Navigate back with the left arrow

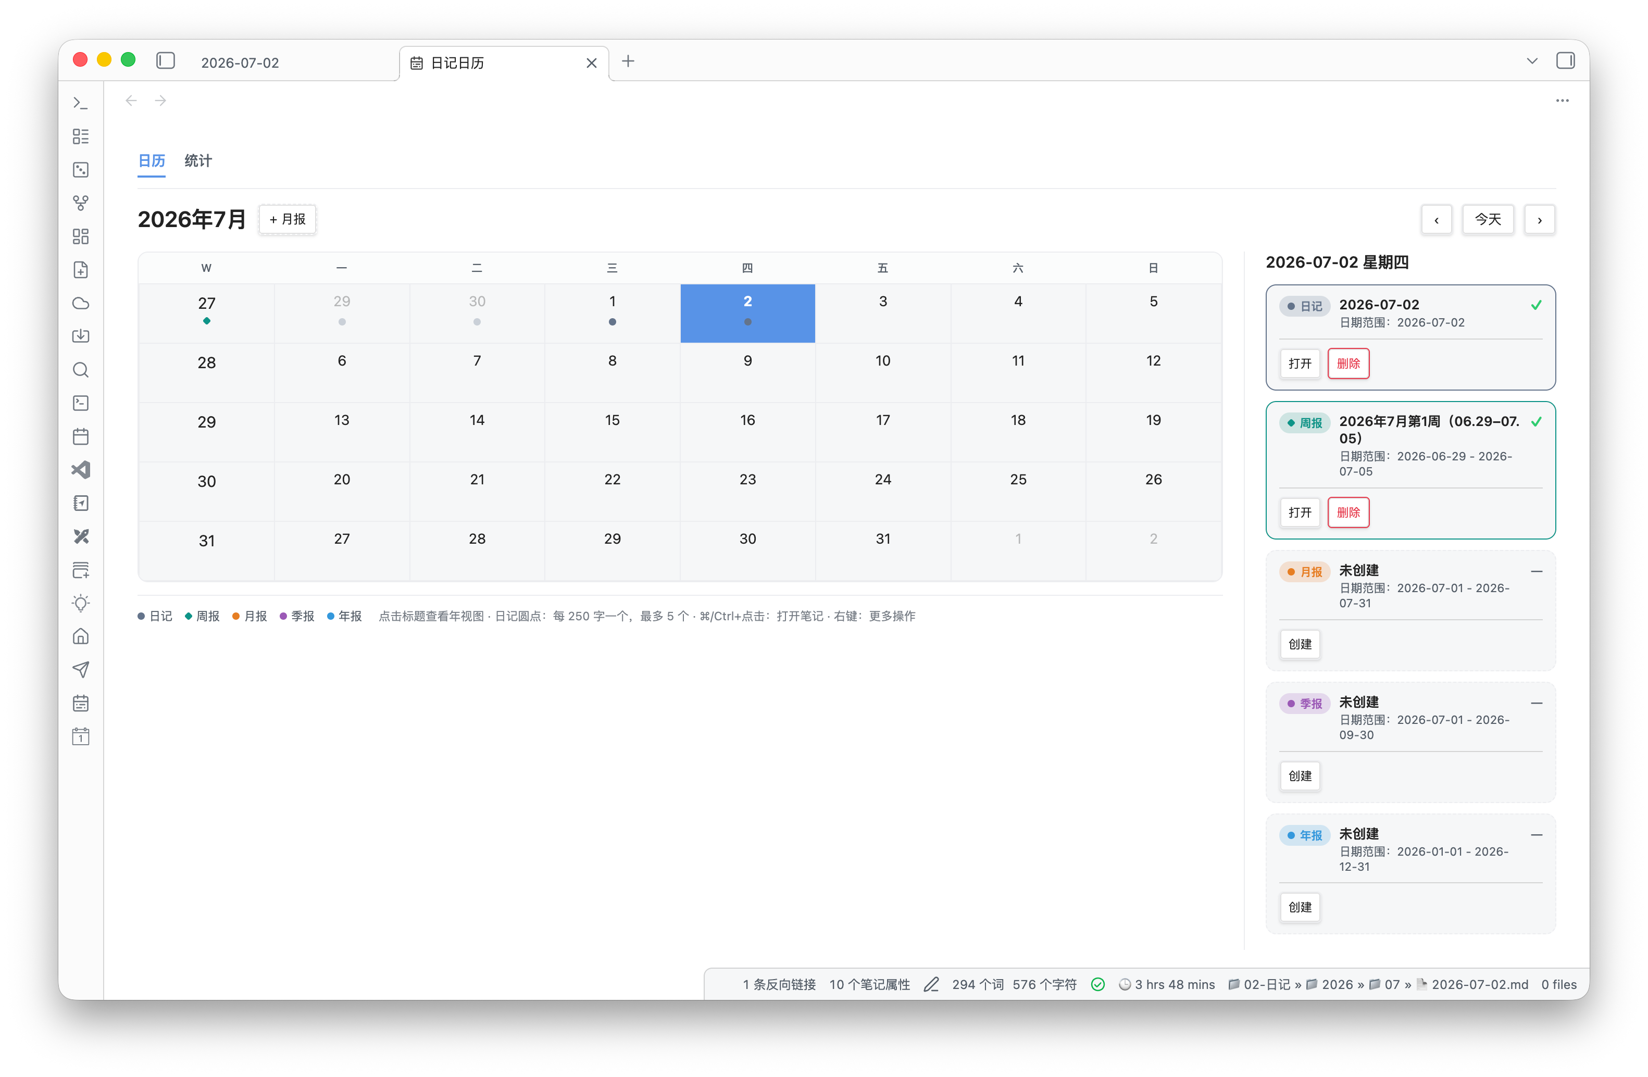tap(131, 101)
